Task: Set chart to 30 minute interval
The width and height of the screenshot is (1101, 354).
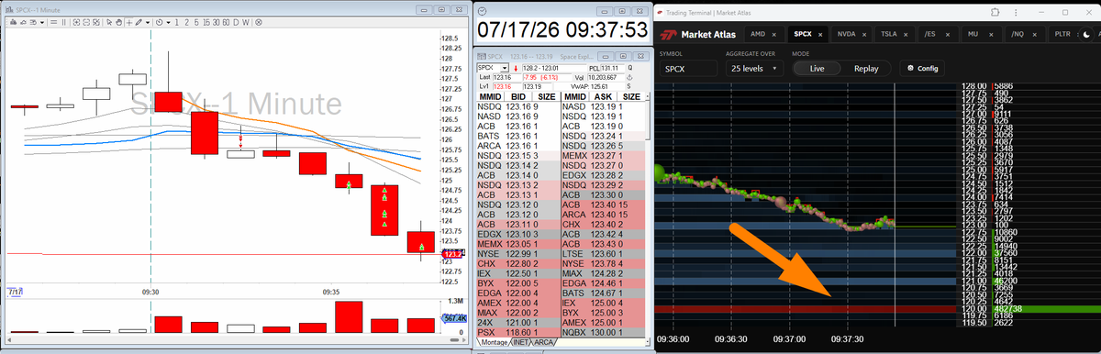Action: point(216,23)
